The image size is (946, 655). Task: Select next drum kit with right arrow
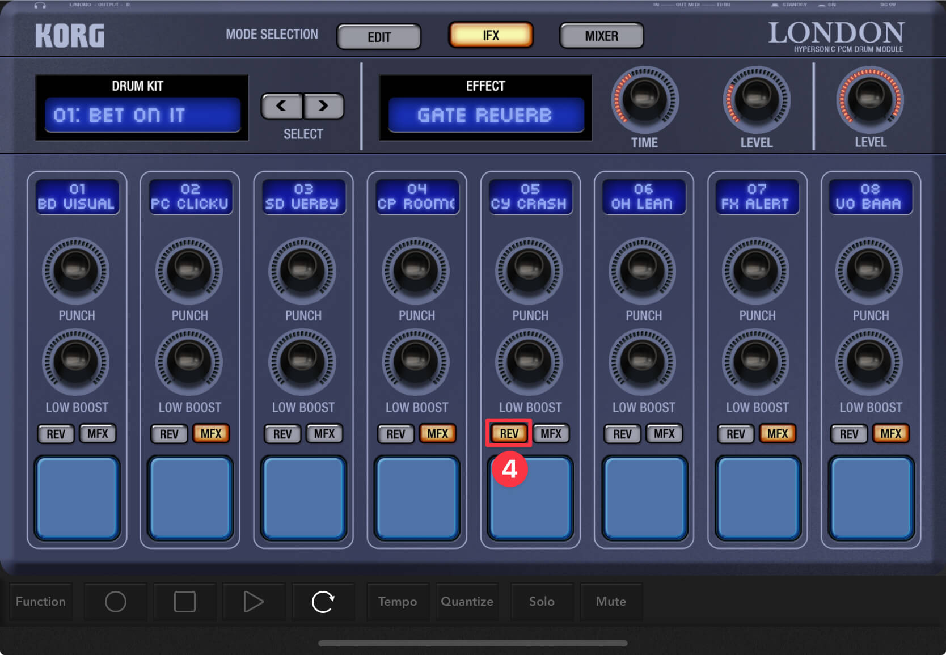[323, 106]
